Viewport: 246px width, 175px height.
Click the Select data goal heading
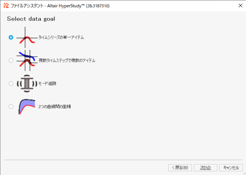point(31,19)
